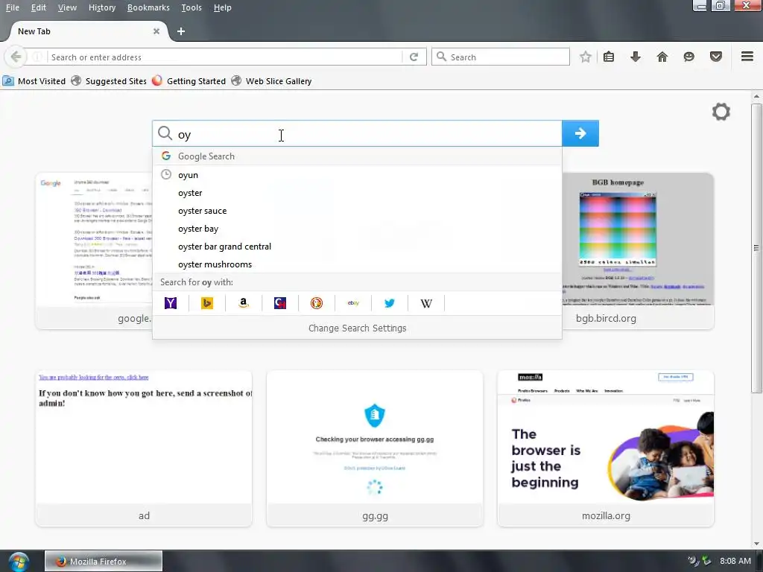This screenshot has height=572, width=763.
Task: Open Help menu
Action: (222, 7)
